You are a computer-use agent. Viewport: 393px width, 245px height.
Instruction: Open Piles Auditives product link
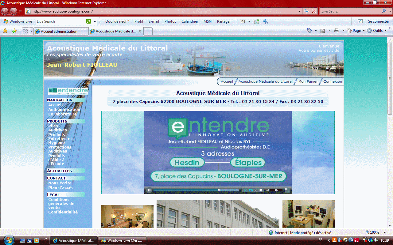[x=57, y=128]
